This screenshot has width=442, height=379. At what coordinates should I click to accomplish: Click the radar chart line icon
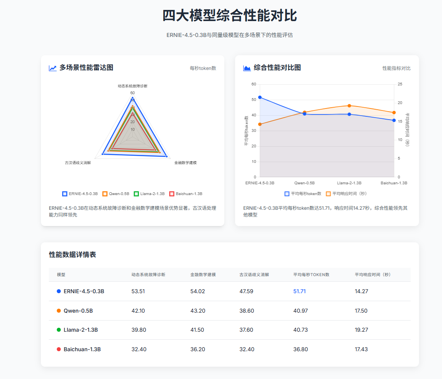point(52,68)
